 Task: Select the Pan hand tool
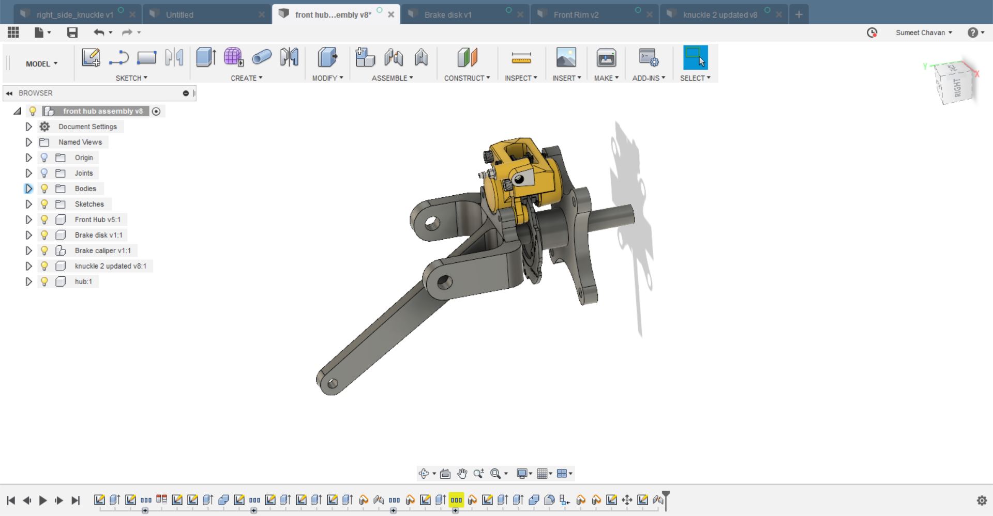click(462, 473)
